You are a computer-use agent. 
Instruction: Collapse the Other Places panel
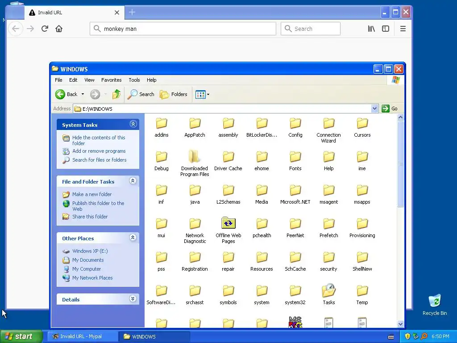[133, 238]
